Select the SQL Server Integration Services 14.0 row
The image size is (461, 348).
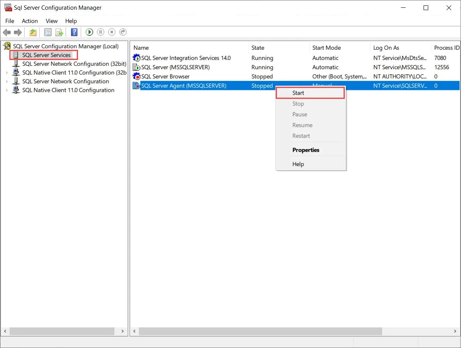click(295, 58)
